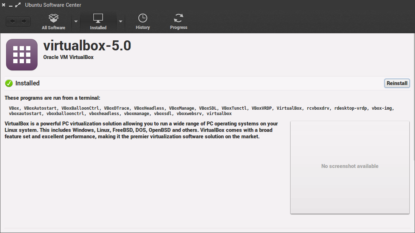Image resolution: width=415 pixels, height=233 pixels.
Task: Click the Oracle VM VirtualBox subtitle
Action: [68, 57]
